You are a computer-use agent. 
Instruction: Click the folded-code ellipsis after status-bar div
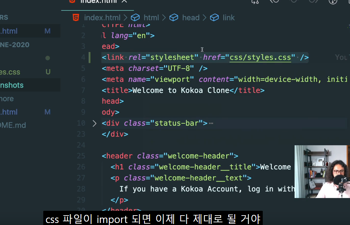(211, 123)
